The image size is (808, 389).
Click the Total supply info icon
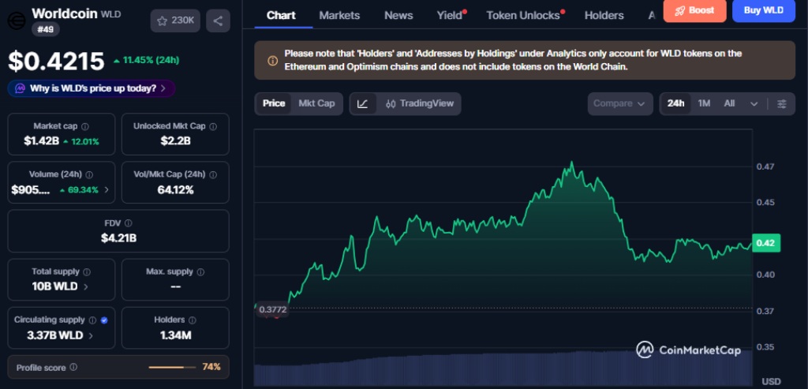[87, 271]
